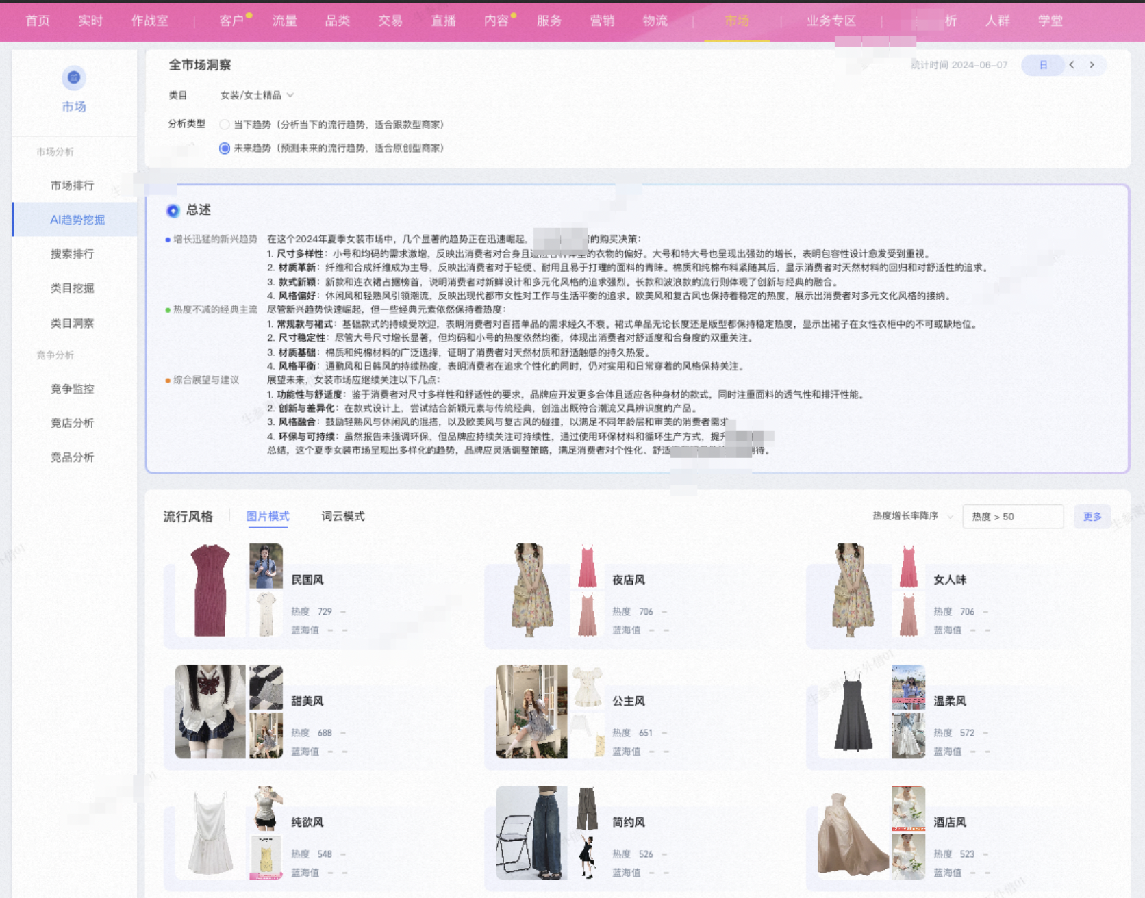Click the 温柔风 style title

[950, 701]
